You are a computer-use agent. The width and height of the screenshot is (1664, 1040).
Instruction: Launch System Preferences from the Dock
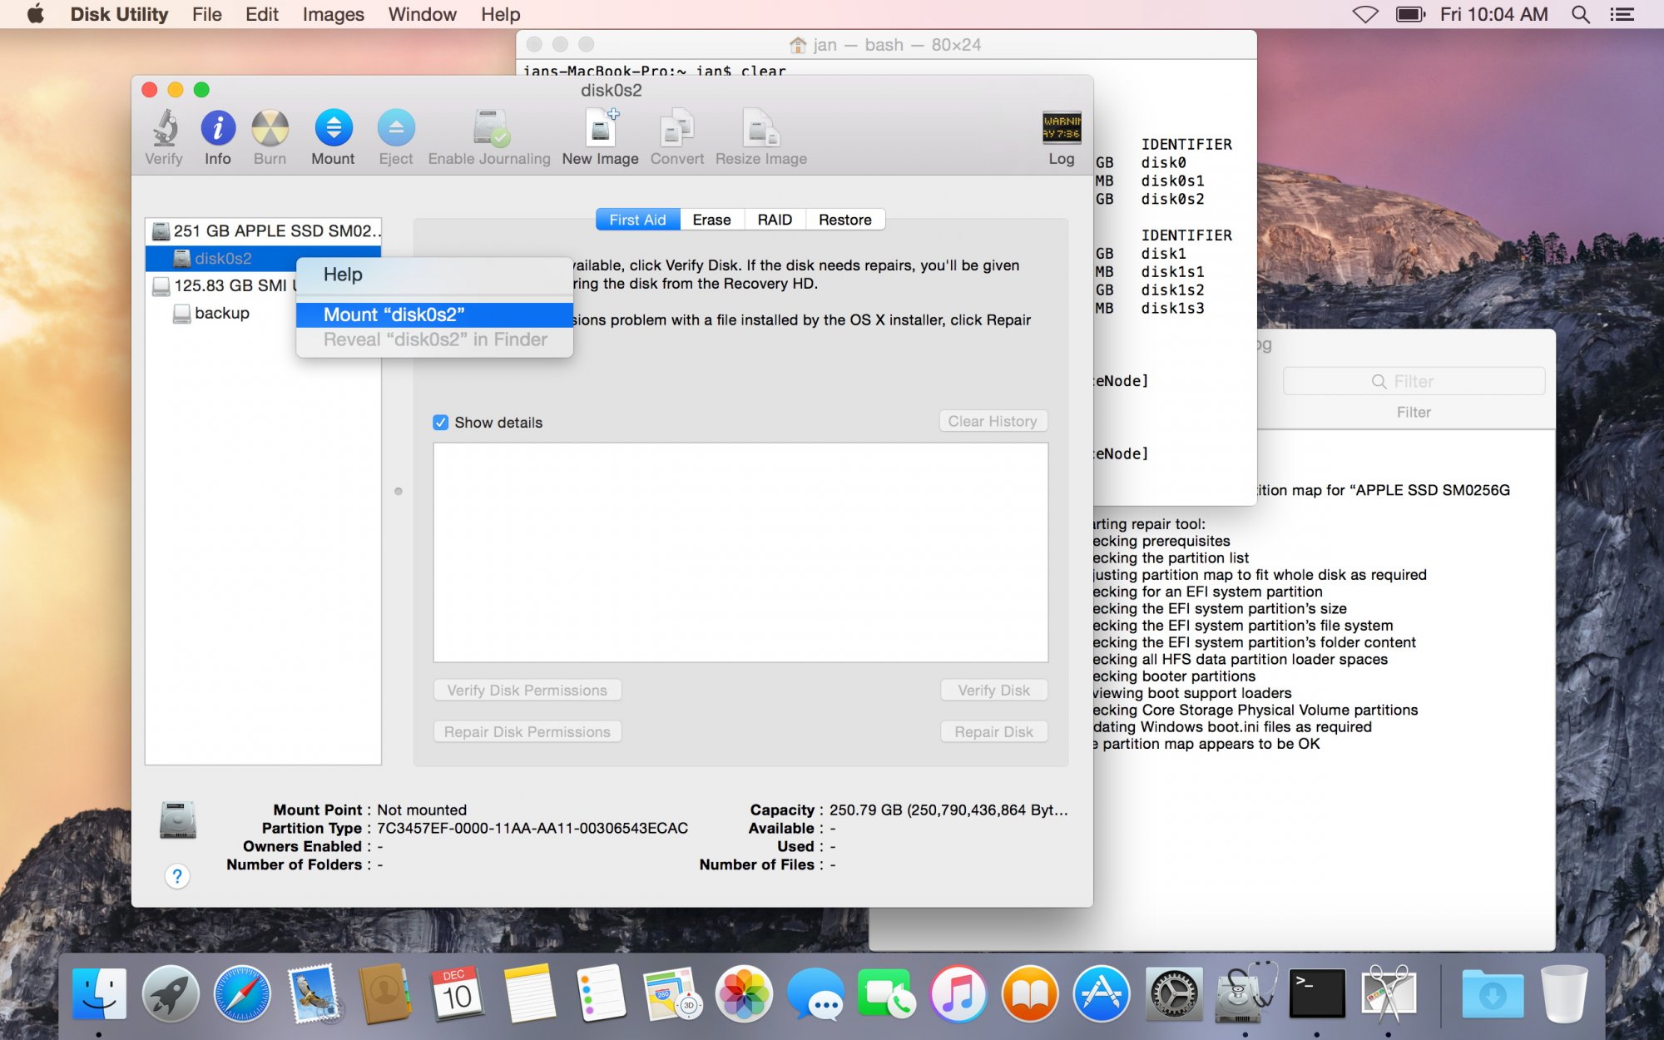click(1173, 993)
